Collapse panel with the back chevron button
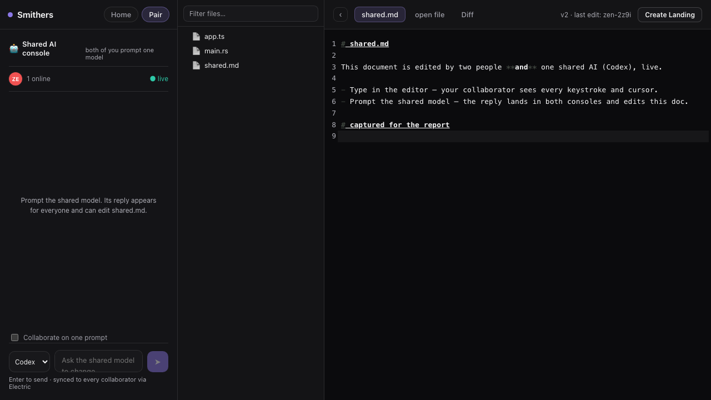The height and width of the screenshot is (400, 711). [x=341, y=14]
